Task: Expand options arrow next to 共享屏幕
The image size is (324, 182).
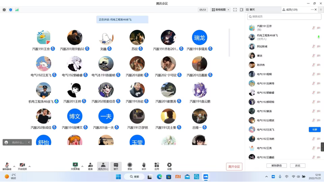Action: [x=82, y=166]
